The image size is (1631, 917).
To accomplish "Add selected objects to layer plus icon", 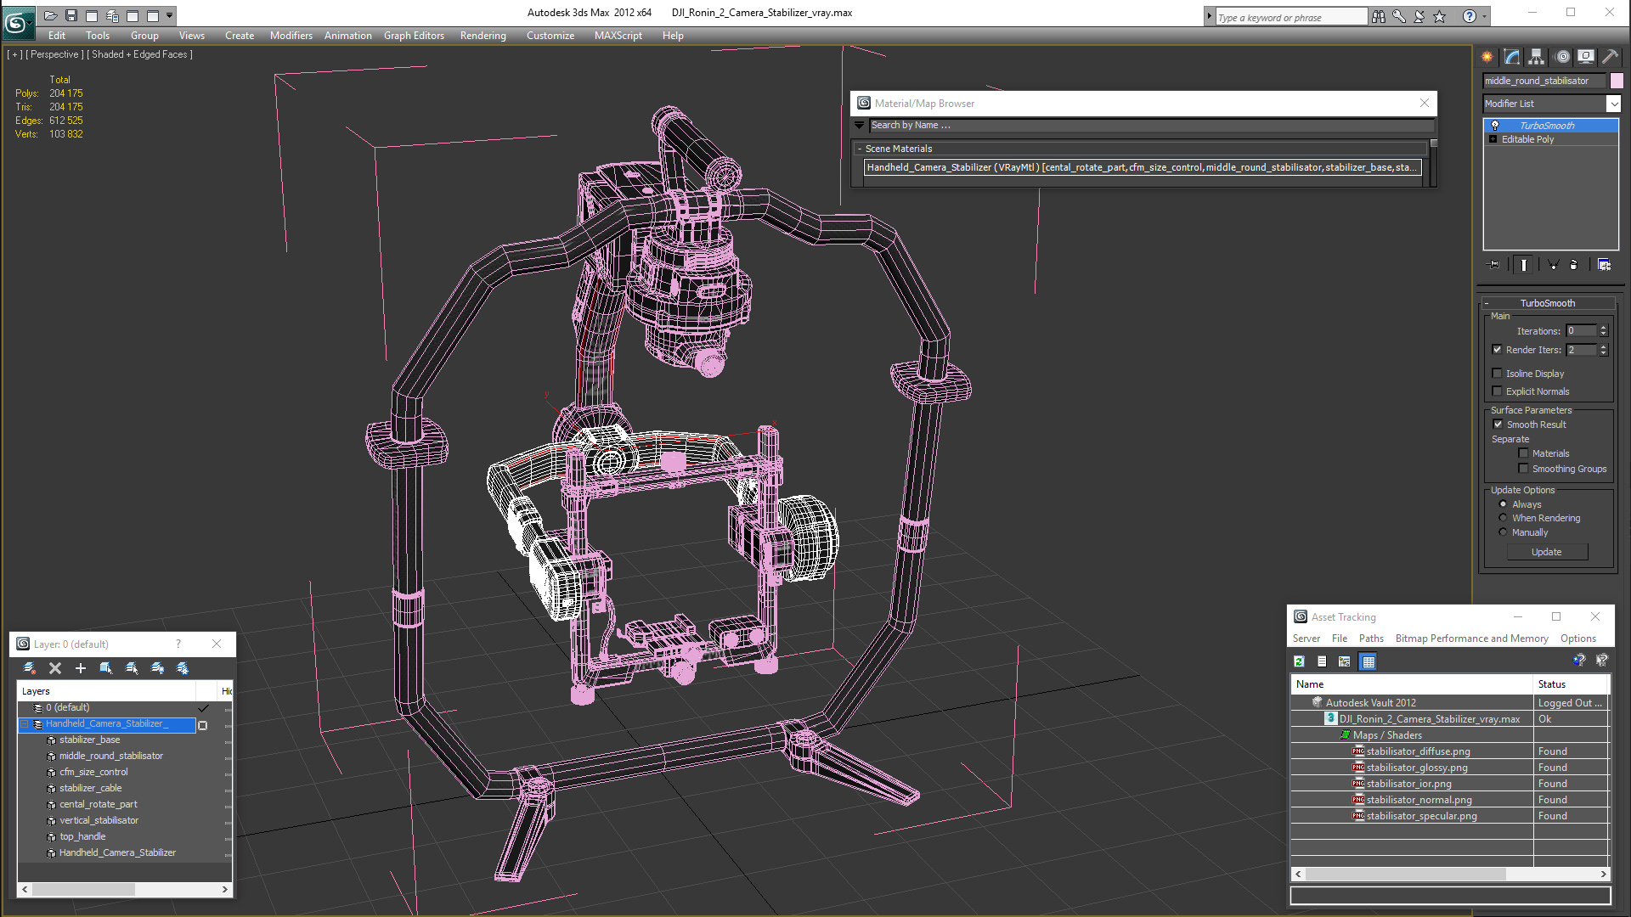I will pyautogui.click(x=81, y=668).
